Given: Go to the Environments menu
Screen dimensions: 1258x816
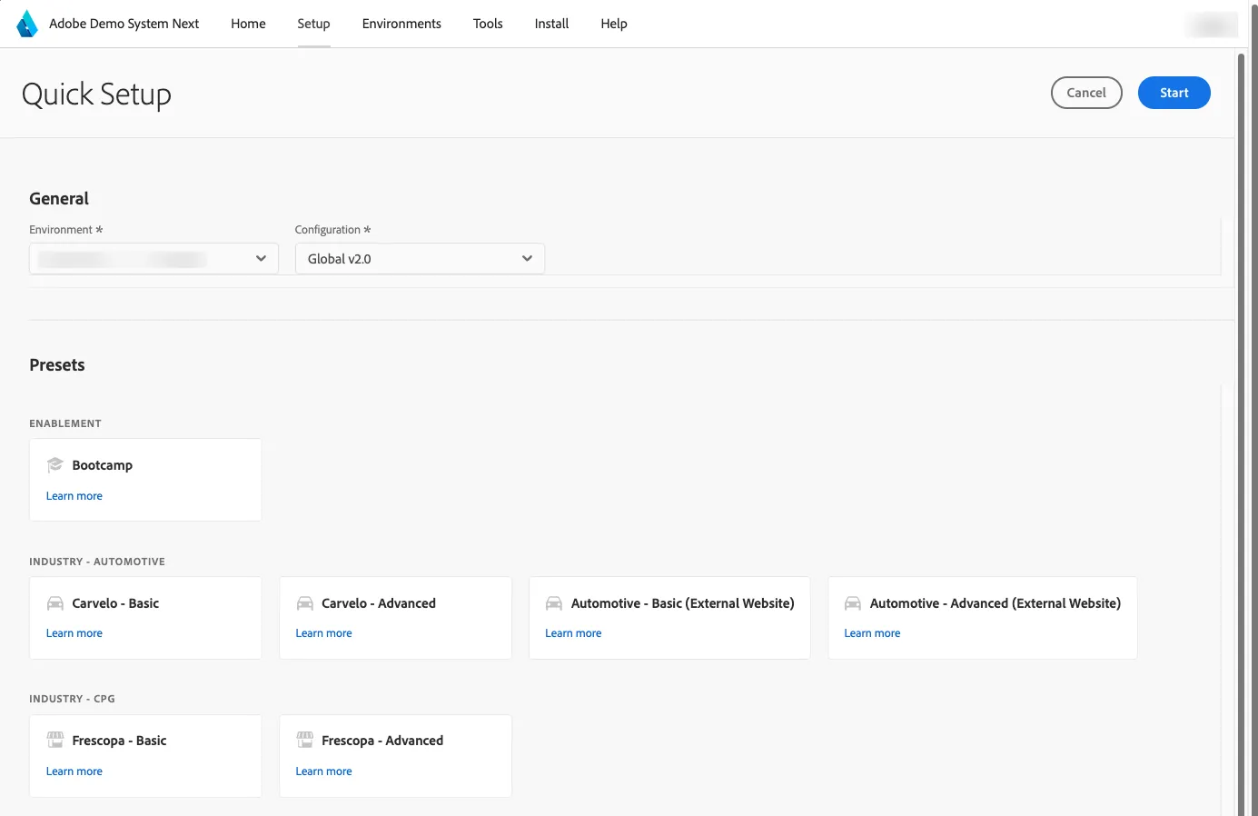Looking at the screenshot, I should pyautogui.click(x=401, y=24).
